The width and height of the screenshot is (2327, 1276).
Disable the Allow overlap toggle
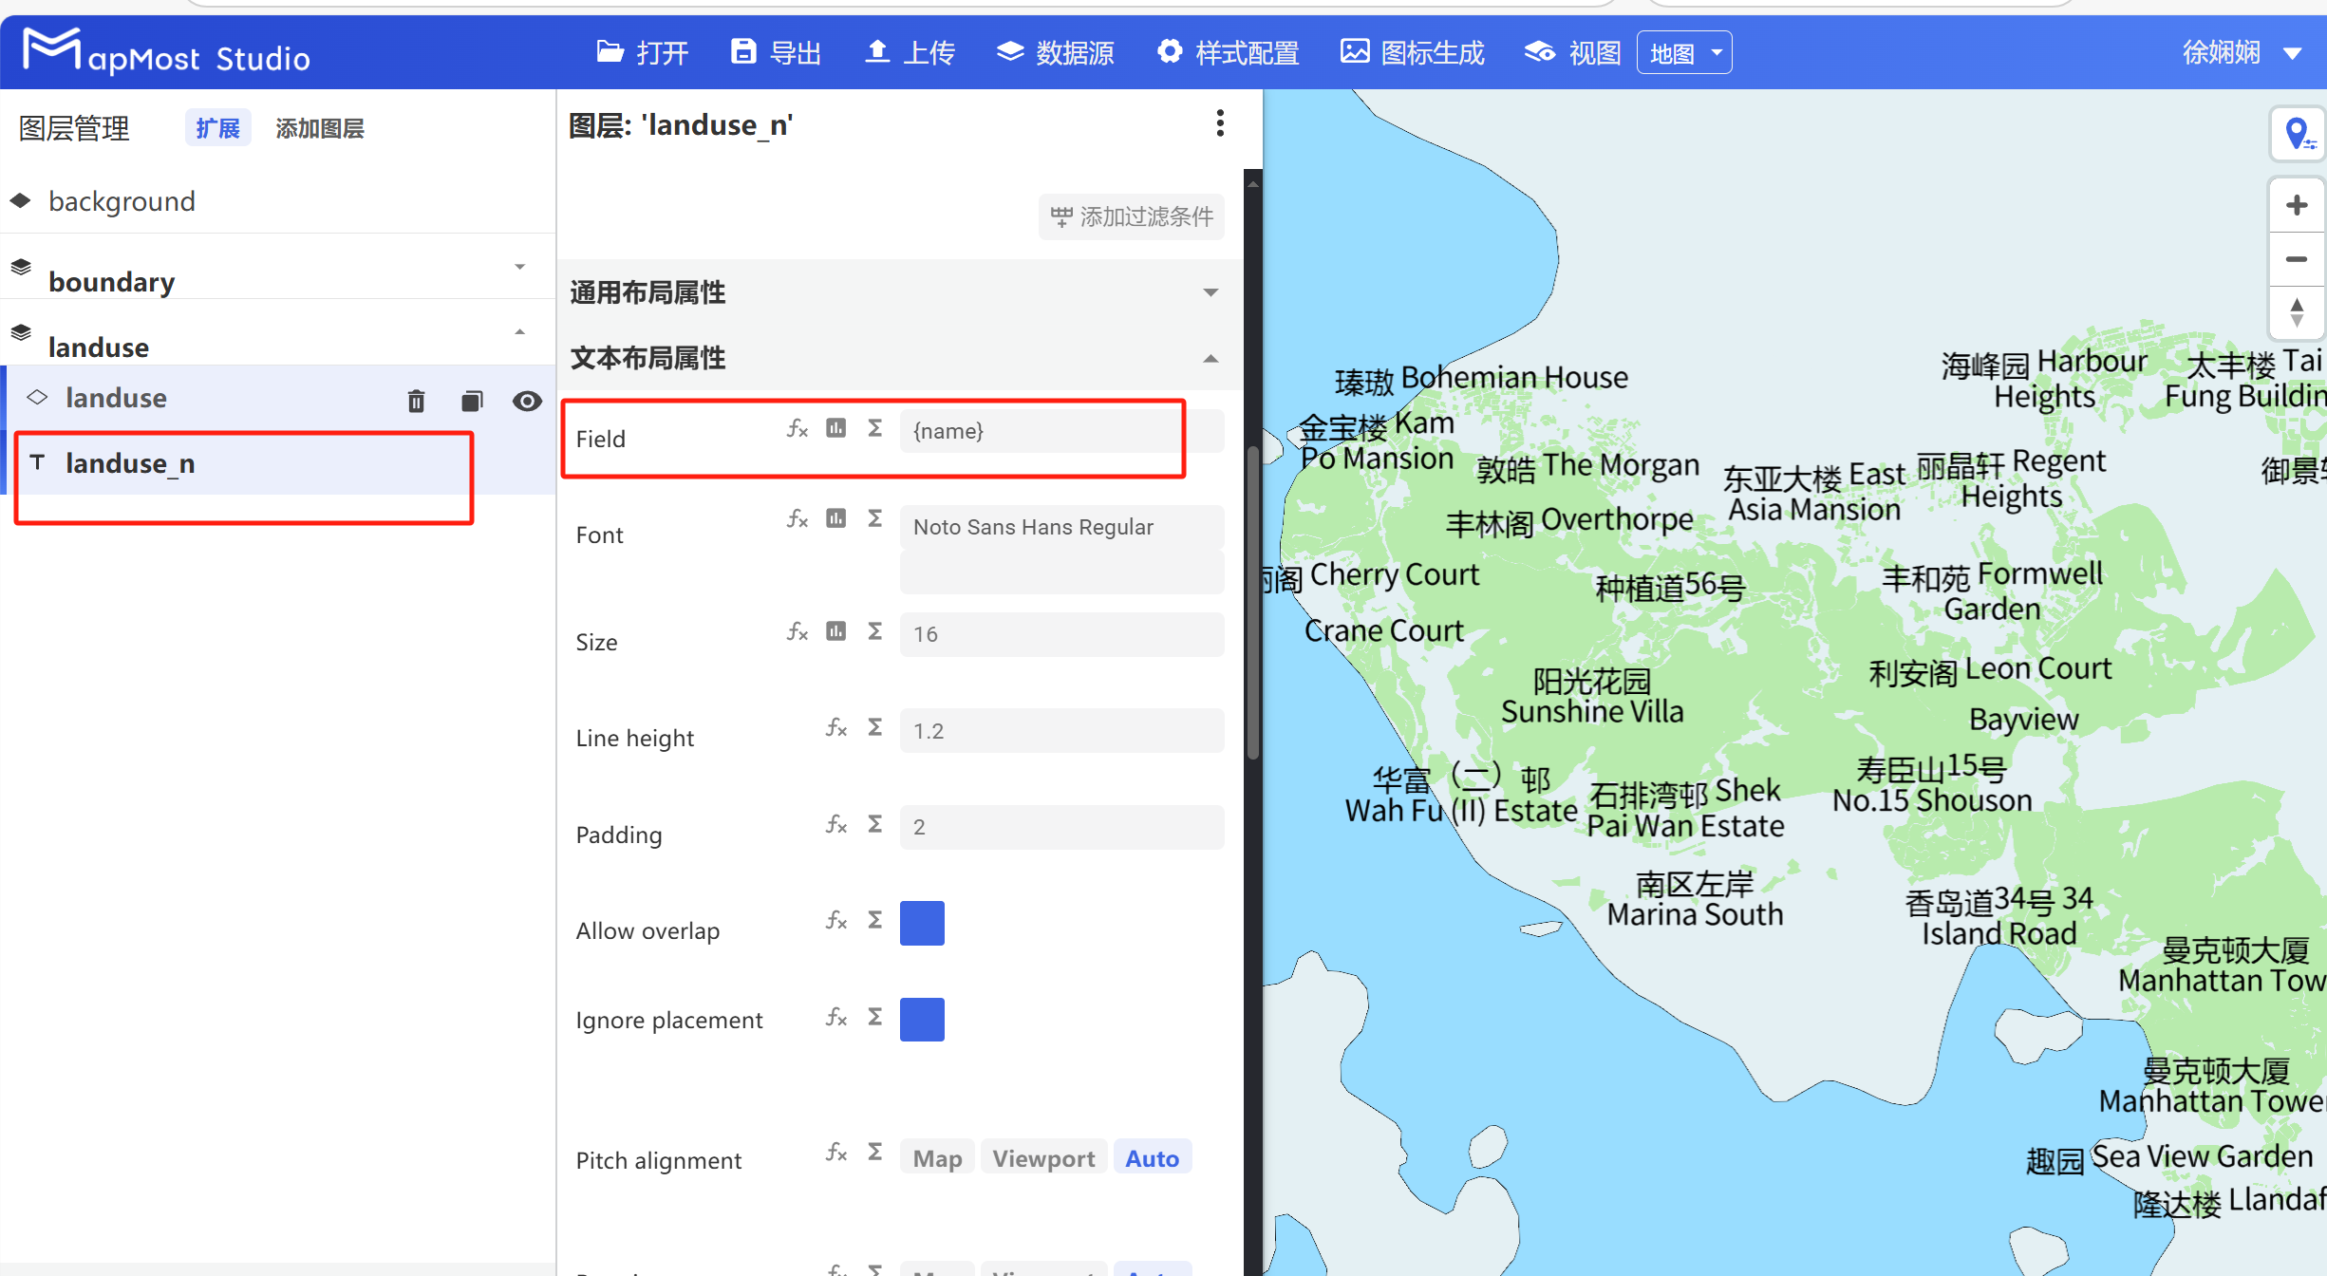pos(922,922)
